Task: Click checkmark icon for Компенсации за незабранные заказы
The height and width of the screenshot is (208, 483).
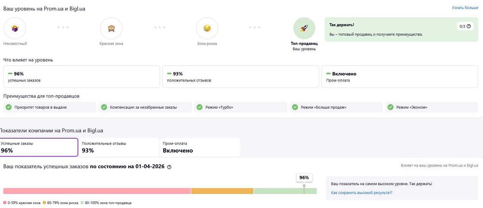Action: (104, 107)
